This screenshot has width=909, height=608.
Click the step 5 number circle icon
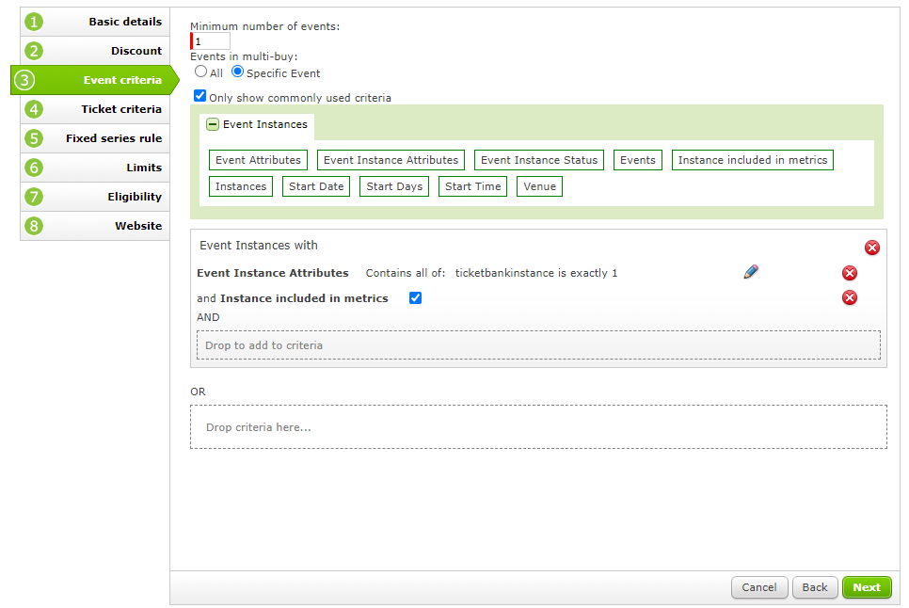coord(34,138)
